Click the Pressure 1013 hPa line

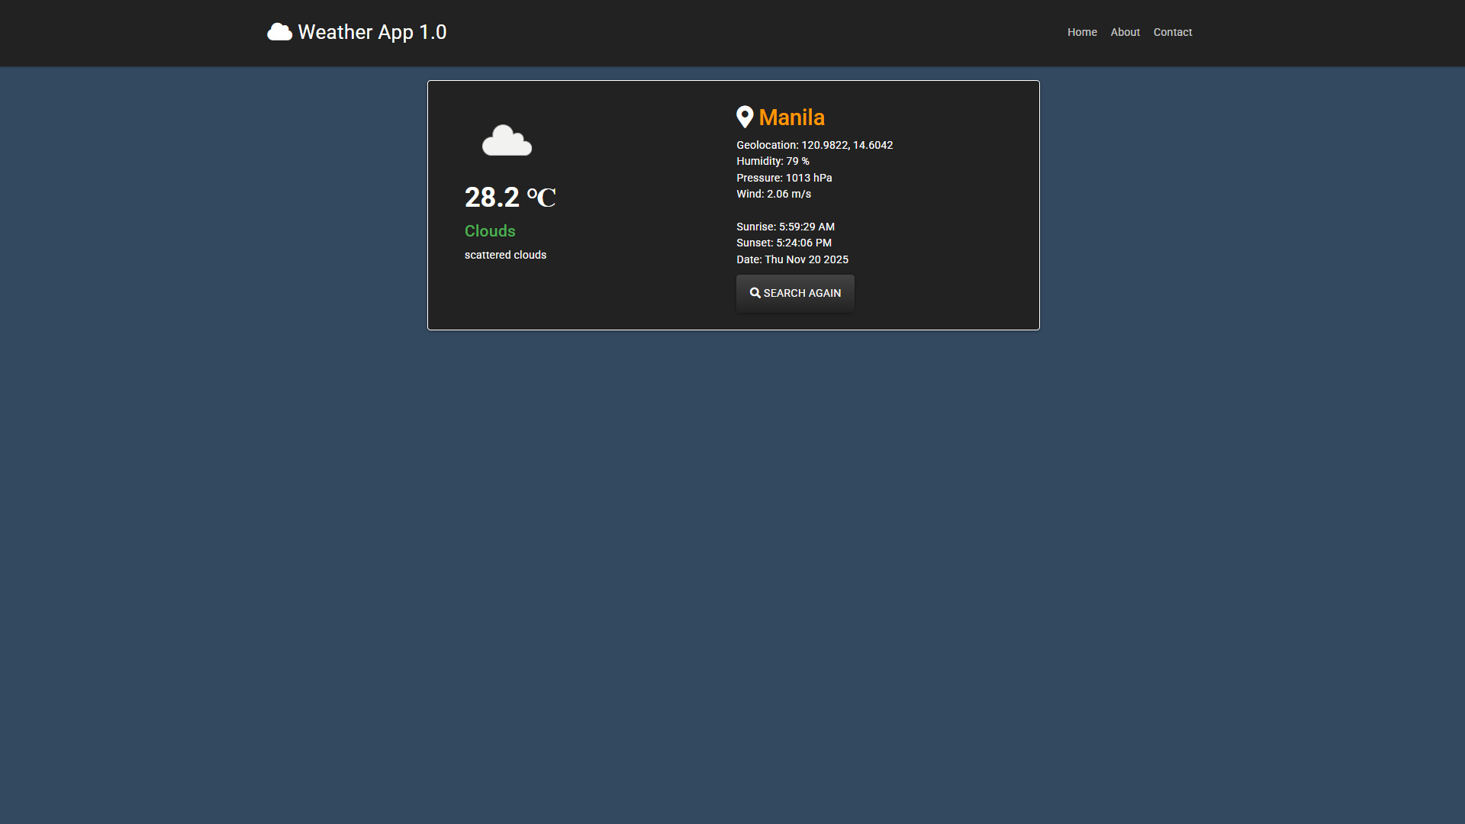pos(784,178)
